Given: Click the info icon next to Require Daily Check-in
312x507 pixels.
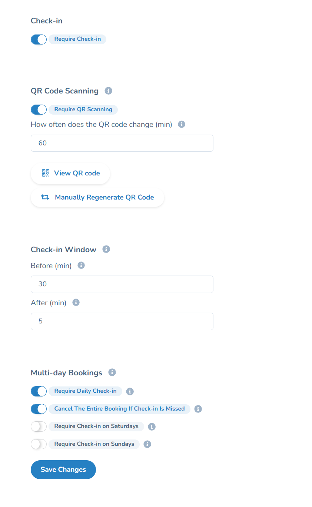Looking at the screenshot, I should [130, 391].
